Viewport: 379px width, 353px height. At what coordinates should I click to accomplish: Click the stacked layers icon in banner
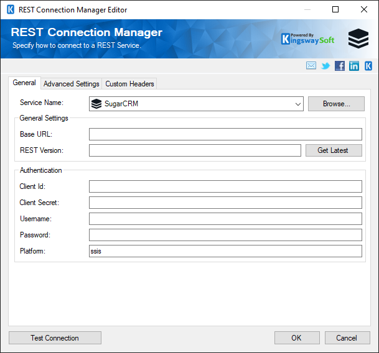pos(358,39)
